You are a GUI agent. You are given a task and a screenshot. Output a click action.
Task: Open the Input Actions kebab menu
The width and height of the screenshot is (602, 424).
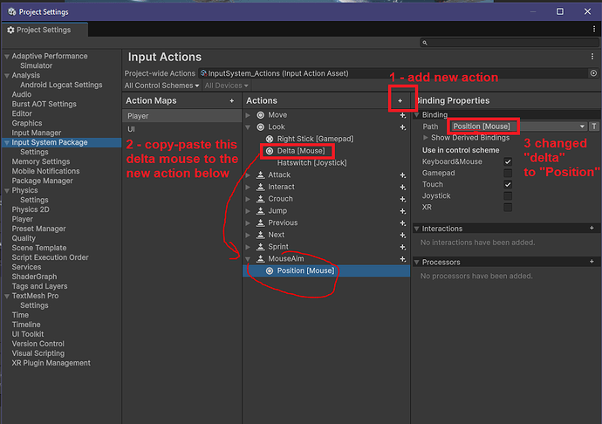[x=593, y=58]
